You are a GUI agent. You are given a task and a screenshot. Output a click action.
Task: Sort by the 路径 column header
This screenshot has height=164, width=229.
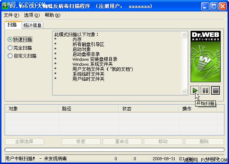[89, 109]
